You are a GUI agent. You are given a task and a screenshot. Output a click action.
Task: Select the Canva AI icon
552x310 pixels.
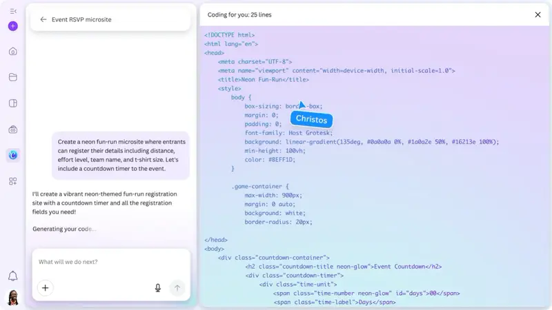[x=13, y=155]
